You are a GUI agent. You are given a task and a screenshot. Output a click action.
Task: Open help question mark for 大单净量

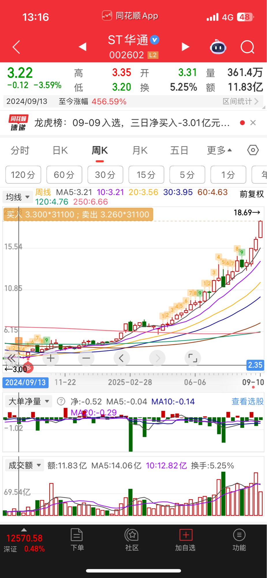tap(61, 401)
